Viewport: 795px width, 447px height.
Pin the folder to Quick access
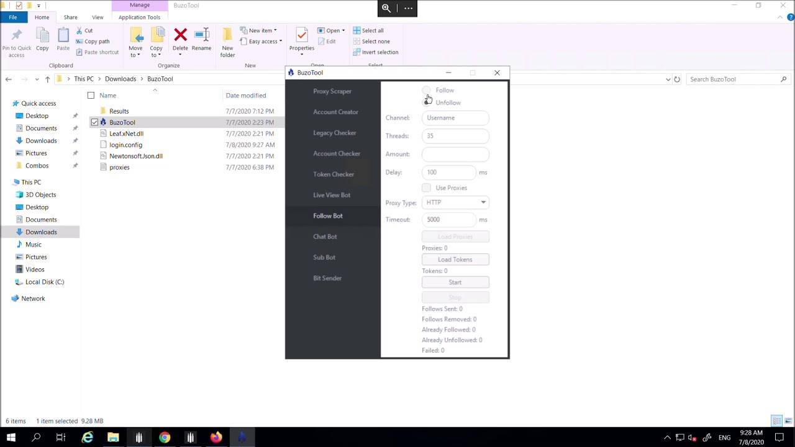click(17, 43)
